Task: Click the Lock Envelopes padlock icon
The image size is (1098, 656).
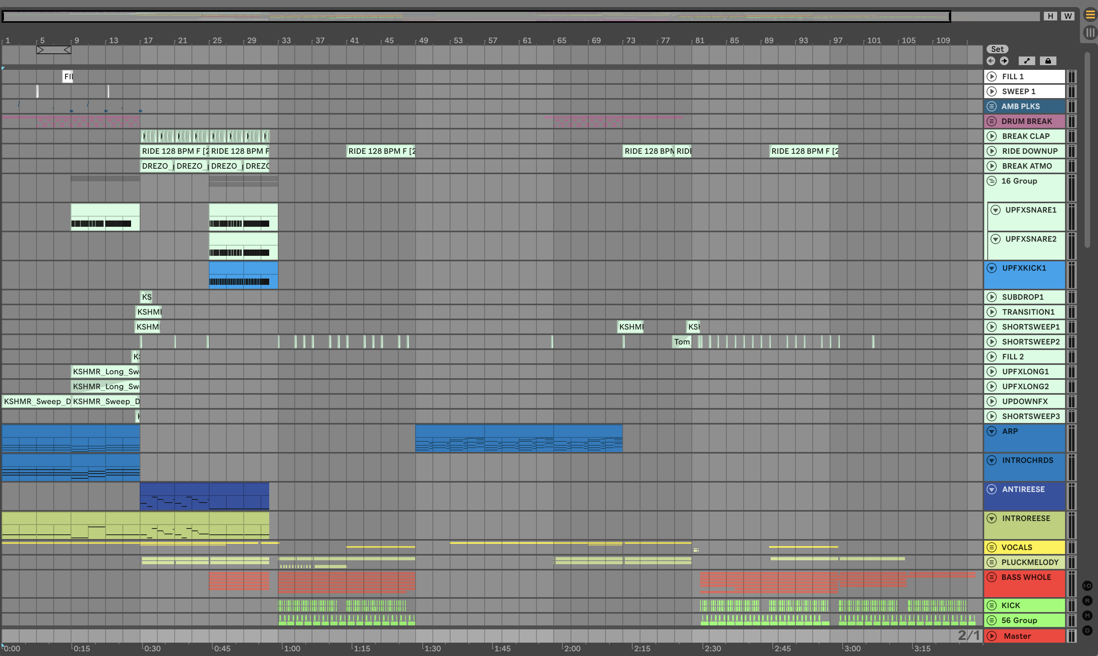Action: [x=1048, y=61]
